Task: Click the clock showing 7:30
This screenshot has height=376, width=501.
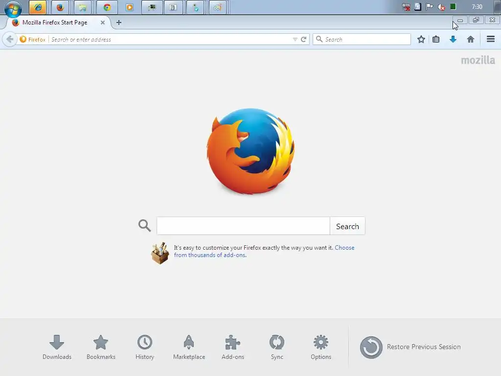Action: 477,7
